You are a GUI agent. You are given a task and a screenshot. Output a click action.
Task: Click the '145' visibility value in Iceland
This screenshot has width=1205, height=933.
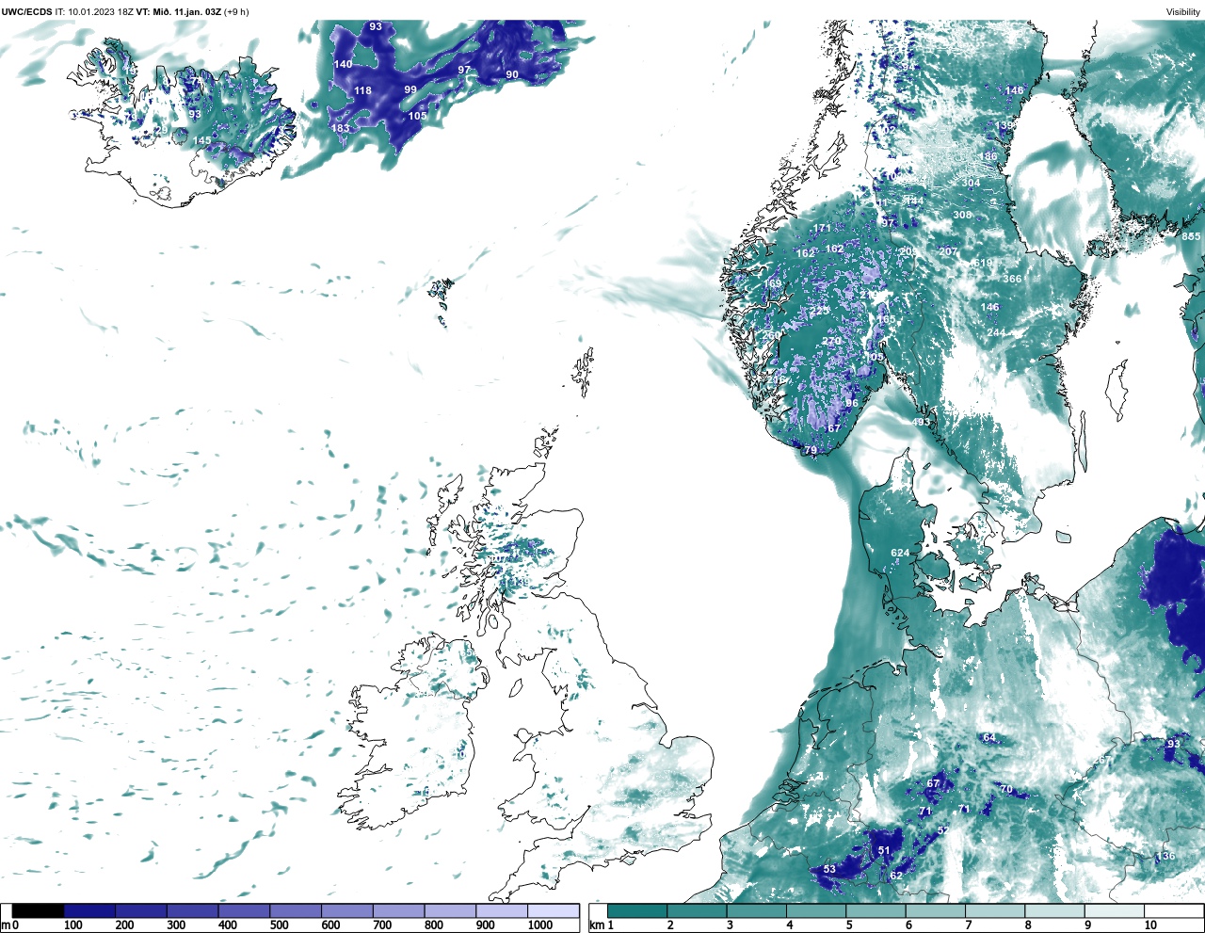[x=202, y=140]
